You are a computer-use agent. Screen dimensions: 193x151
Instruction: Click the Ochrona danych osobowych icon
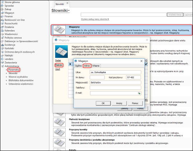pos(2,52)
